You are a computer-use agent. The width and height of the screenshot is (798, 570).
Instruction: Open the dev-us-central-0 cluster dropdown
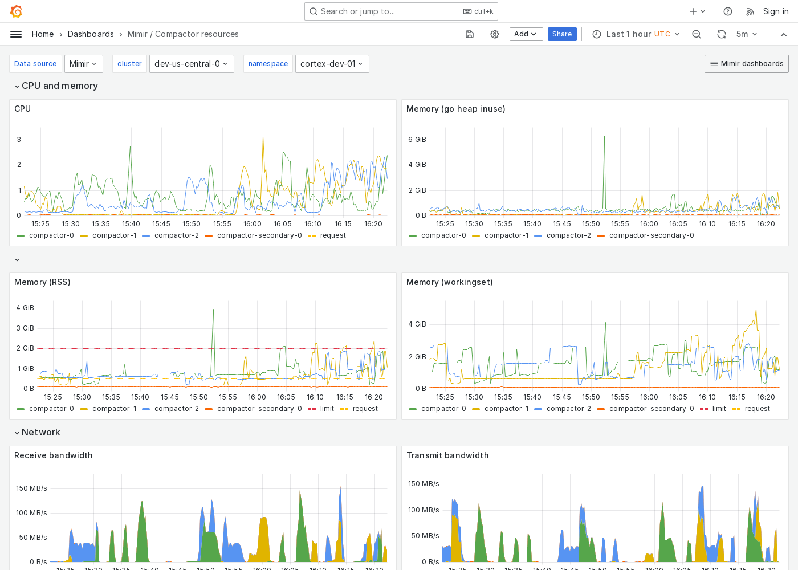pos(191,64)
